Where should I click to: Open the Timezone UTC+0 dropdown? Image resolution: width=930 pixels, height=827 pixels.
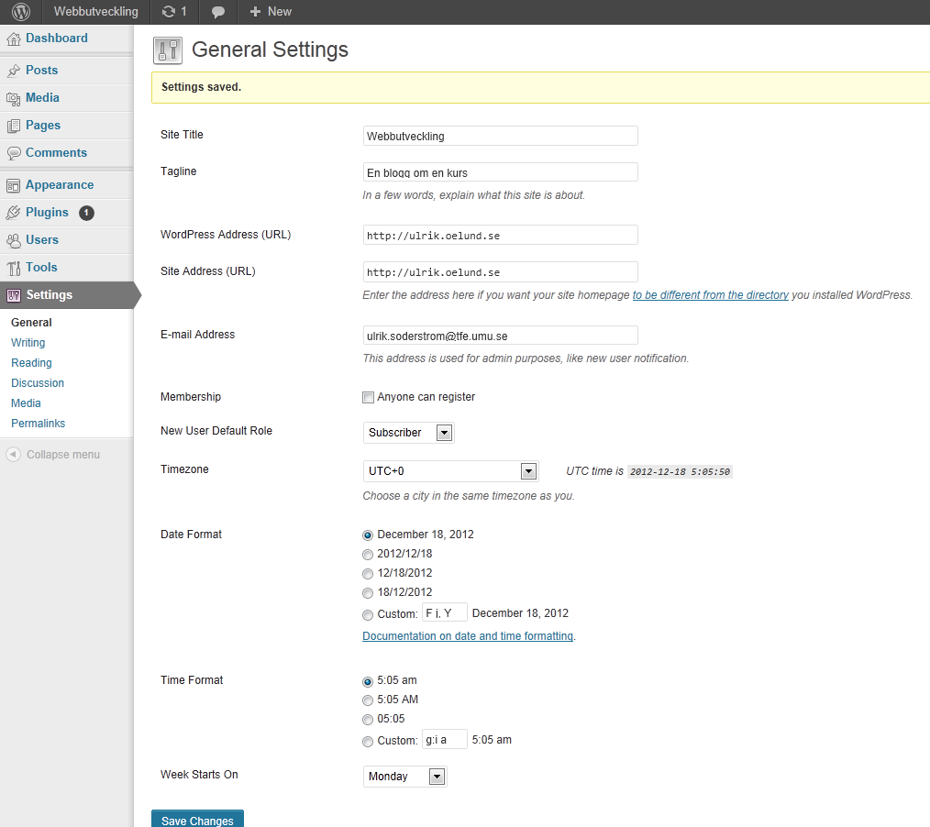click(450, 471)
